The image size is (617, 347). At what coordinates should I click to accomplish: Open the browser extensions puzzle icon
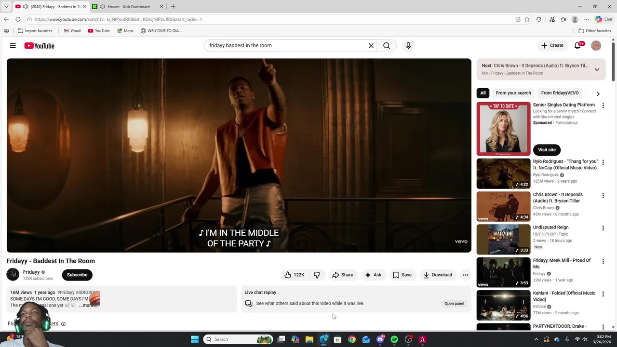[x=539, y=19]
